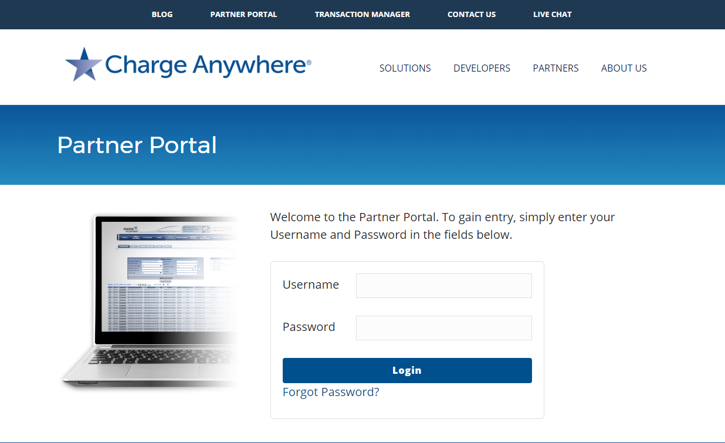Open the Blog link in top bar
This screenshot has height=443, width=725.
[x=162, y=14]
